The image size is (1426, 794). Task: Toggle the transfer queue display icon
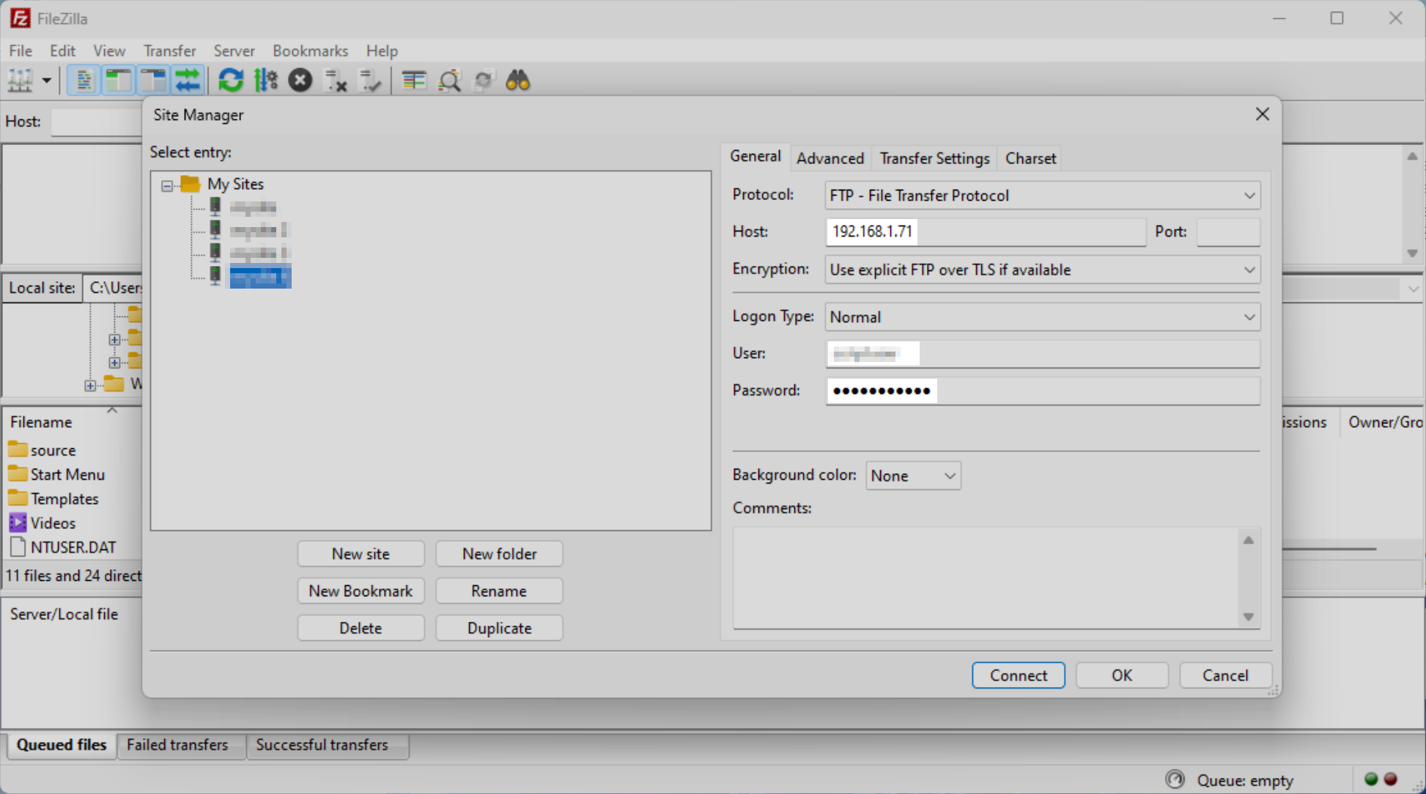tap(188, 81)
